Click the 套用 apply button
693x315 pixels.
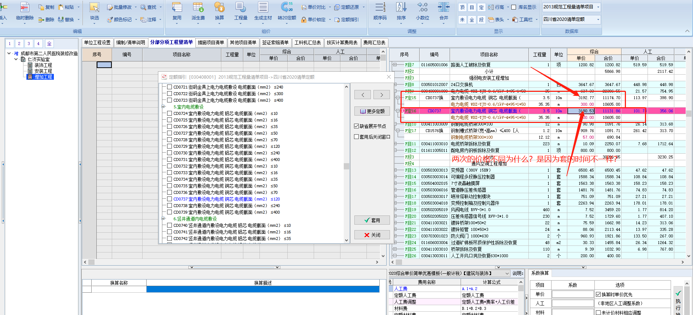372,220
